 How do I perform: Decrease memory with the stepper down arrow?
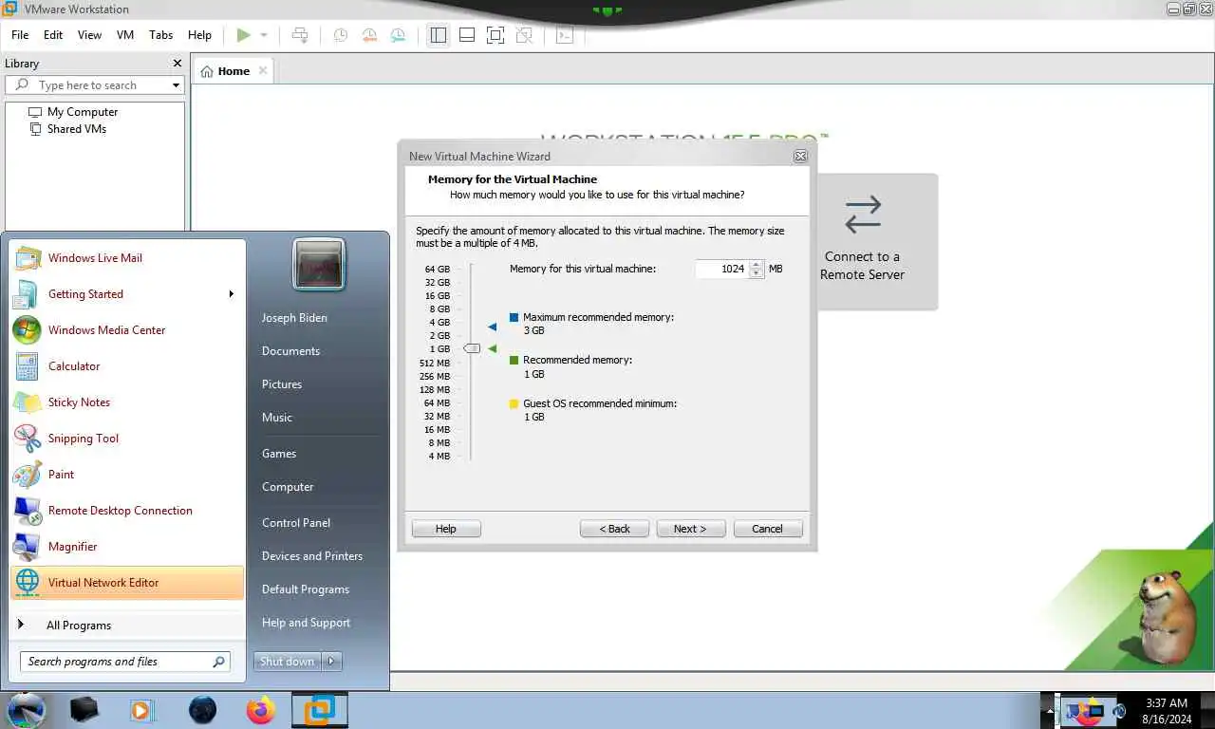point(756,273)
